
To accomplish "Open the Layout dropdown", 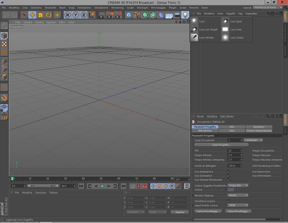I will pos(268,8).
